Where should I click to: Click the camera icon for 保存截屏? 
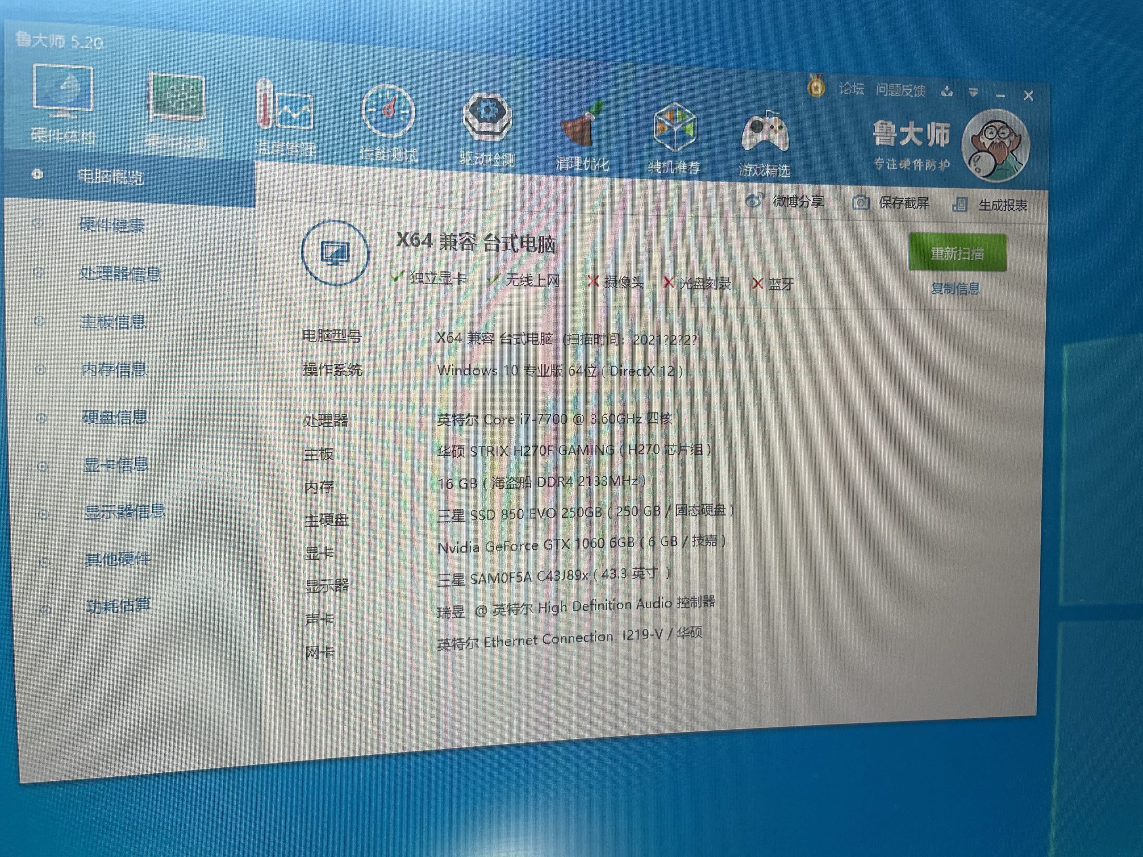[x=860, y=203]
